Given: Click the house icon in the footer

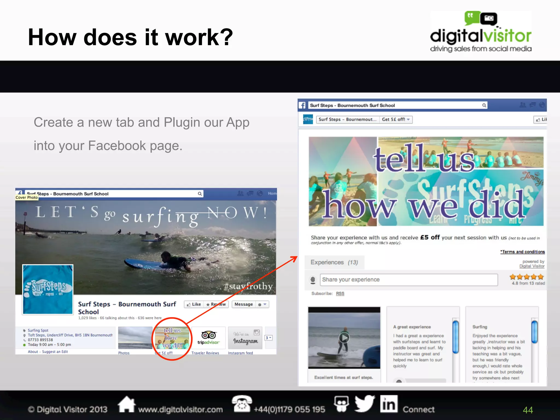Looking at the screenshot, I should 127,404.
